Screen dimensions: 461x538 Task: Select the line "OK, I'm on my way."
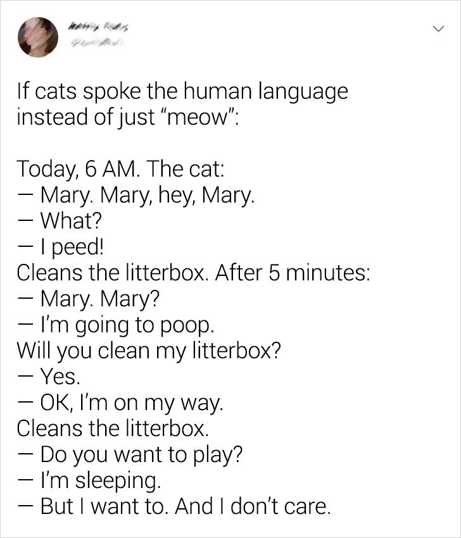[130, 403]
